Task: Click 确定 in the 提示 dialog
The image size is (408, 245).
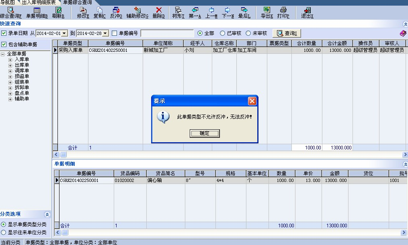Action: [x=205, y=133]
